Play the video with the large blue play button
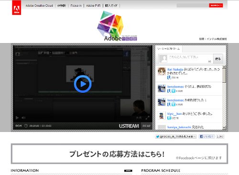Viewport: 239px width, 175px height. (x=83, y=84)
